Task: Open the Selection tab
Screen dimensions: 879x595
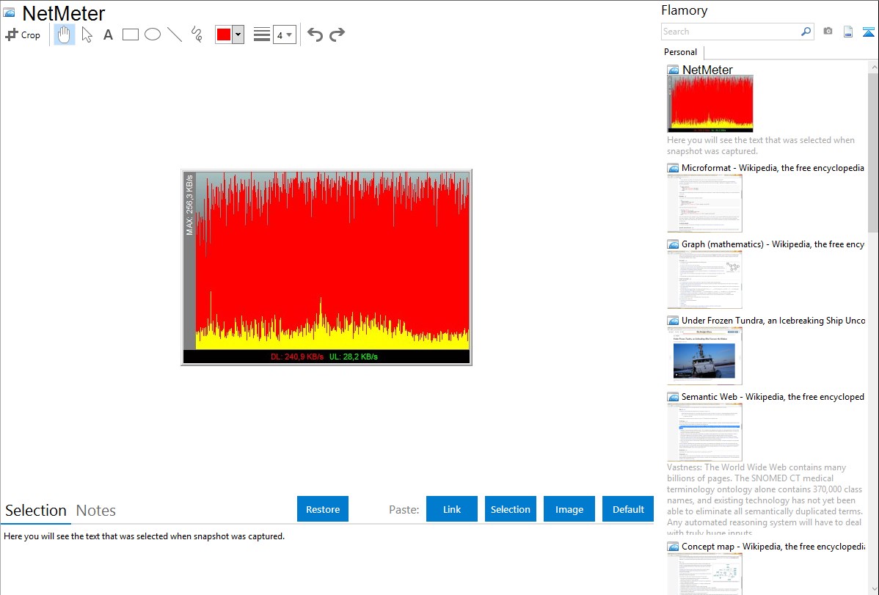Action: pyautogui.click(x=36, y=511)
